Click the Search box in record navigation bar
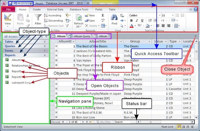This screenshot has width=200, height=131. point(123,122)
